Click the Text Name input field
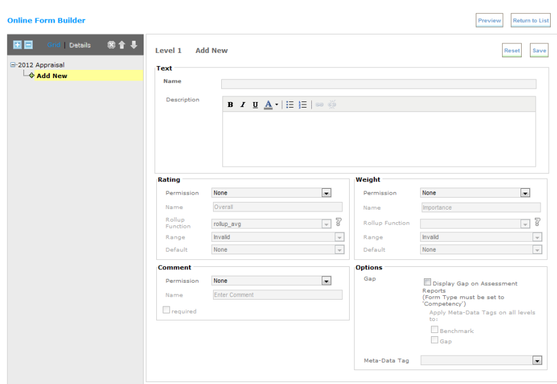Screen dimensions: 557x384 tap(379, 84)
